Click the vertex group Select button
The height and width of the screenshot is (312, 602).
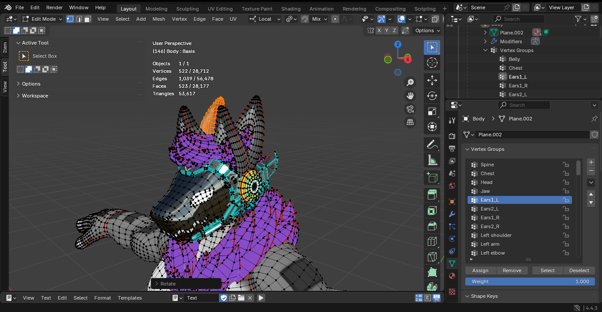coord(548,271)
